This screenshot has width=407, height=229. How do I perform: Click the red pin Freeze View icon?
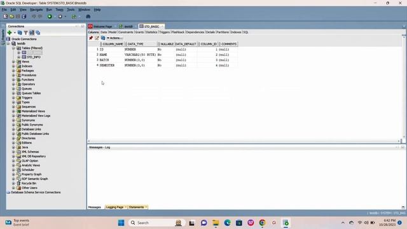[91, 38]
